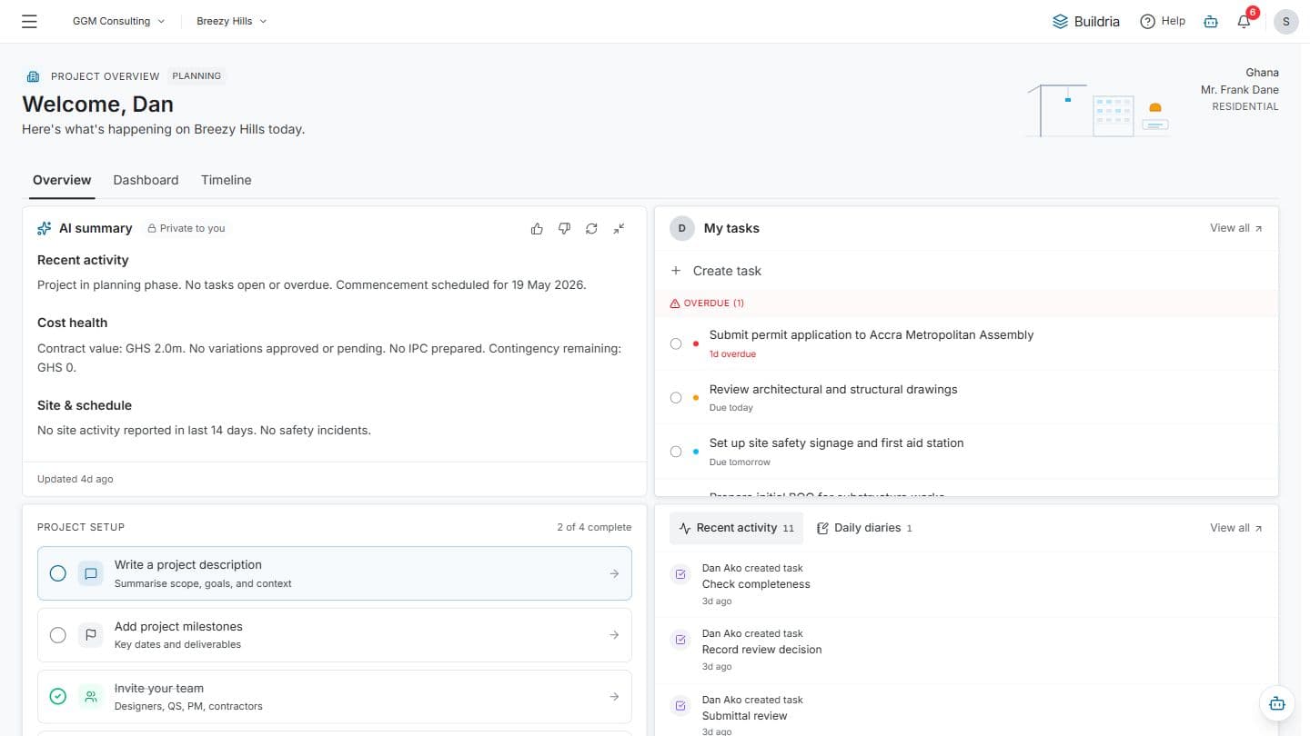1310x736 pixels.
Task: Open Add project milestones setup step
Action: [x=335, y=635]
